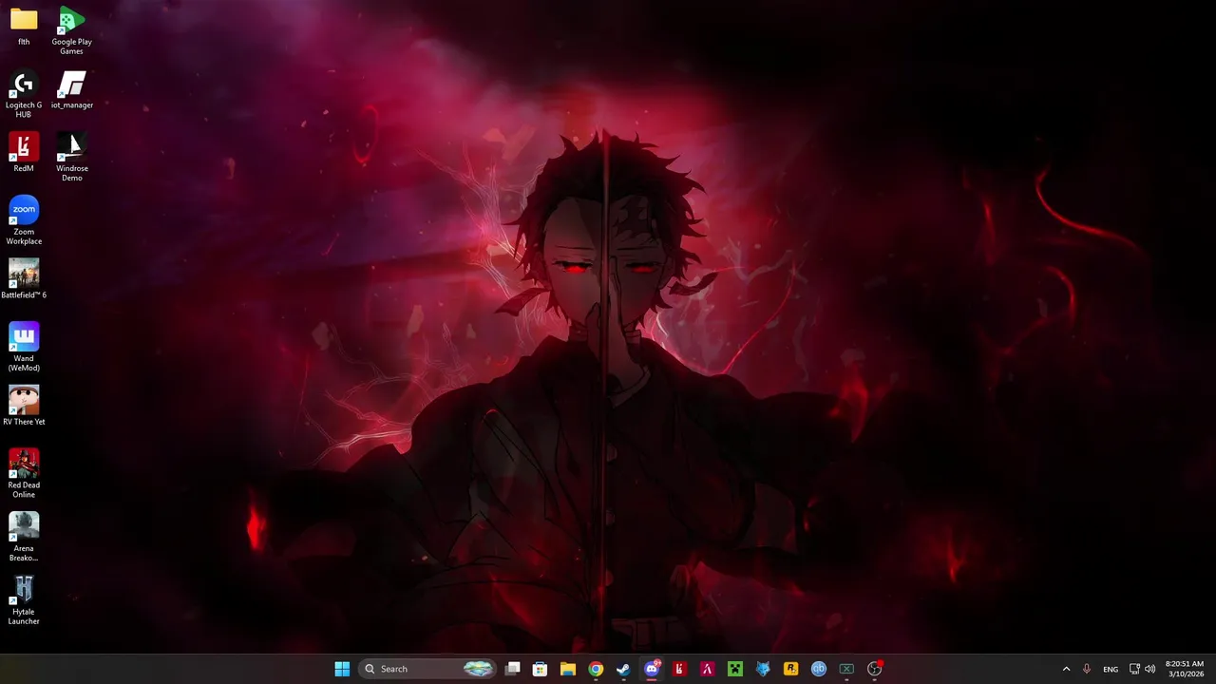Open the Windows Start menu
Image resolution: width=1216 pixels, height=684 pixels.
pos(342,669)
